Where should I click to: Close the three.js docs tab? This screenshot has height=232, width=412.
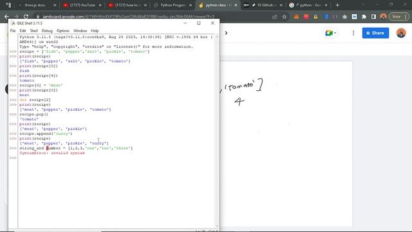(x=55, y=5)
